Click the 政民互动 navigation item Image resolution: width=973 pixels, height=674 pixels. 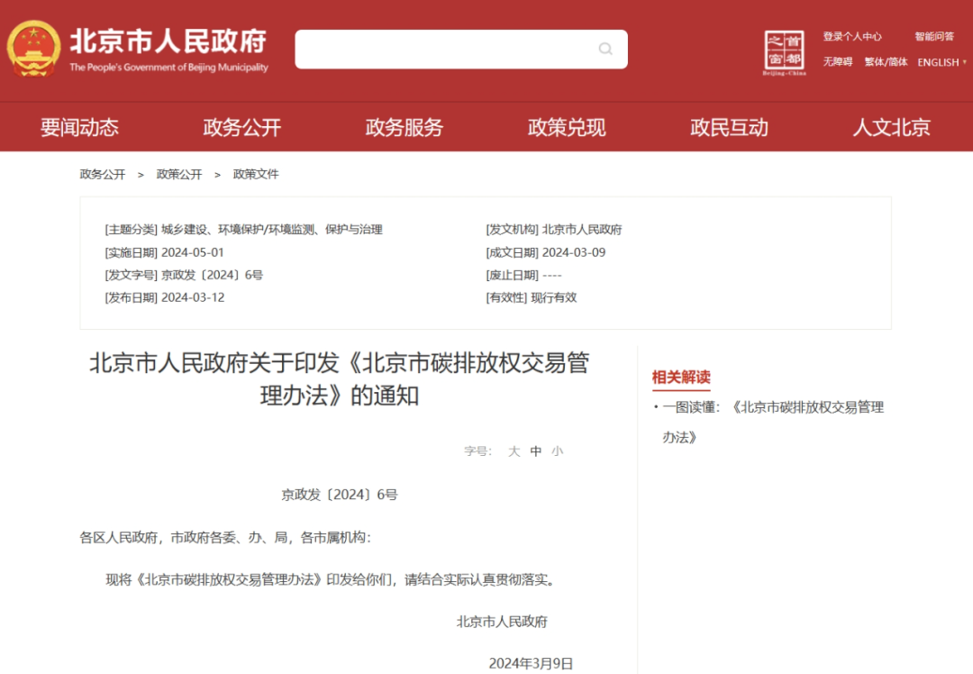pos(727,127)
